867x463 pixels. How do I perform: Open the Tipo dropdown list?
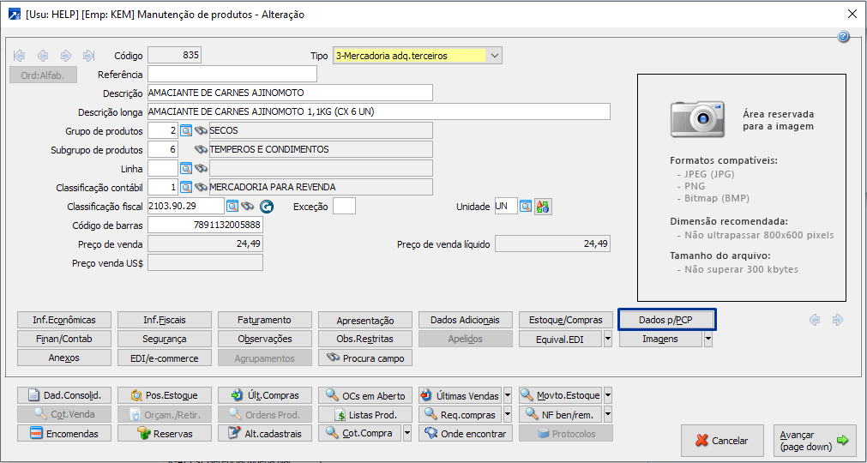point(494,56)
